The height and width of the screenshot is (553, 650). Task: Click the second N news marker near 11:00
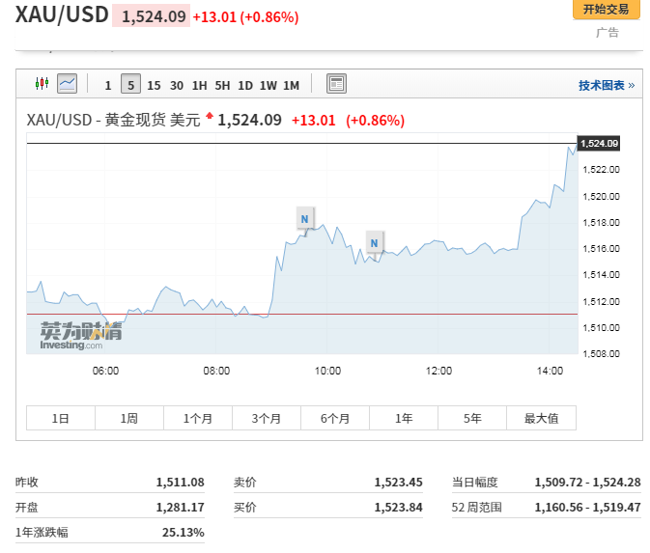374,242
